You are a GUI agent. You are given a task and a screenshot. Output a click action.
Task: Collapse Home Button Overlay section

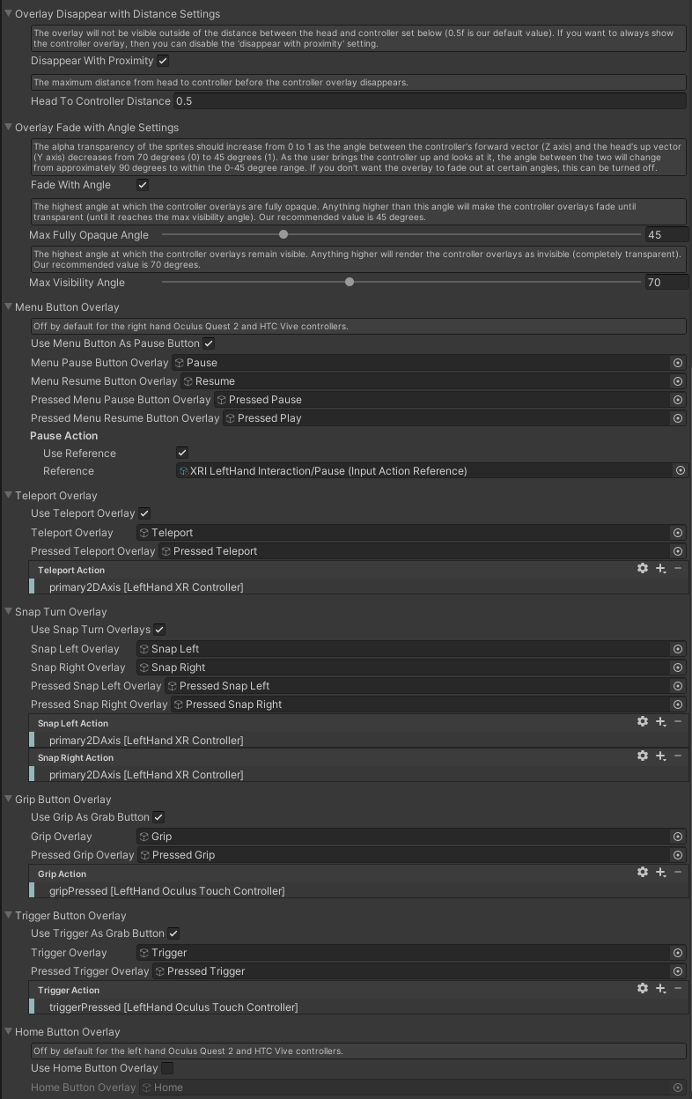[8, 1032]
